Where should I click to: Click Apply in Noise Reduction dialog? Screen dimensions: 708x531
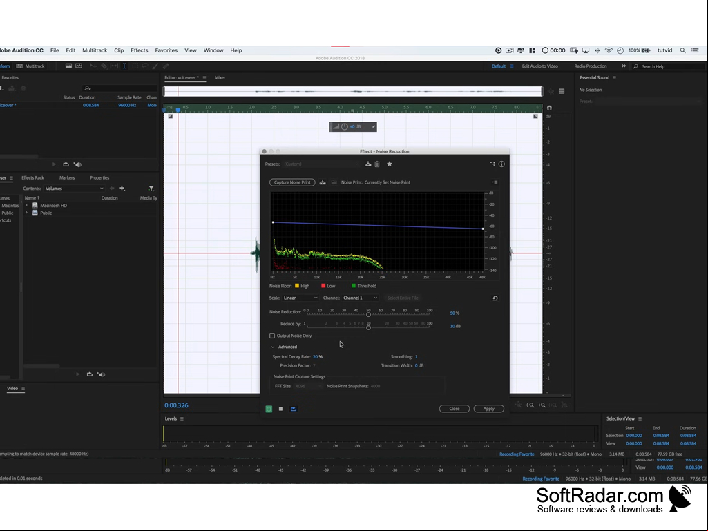click(x=488, y=409)
